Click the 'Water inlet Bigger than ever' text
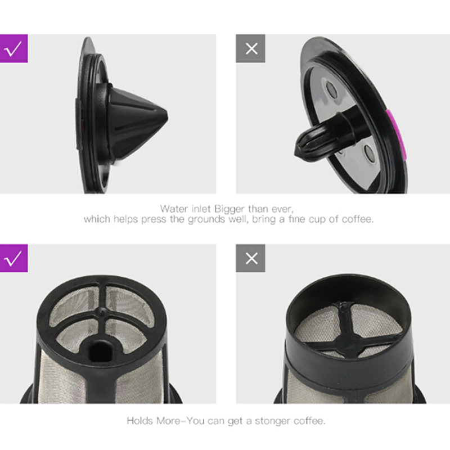This screenshot has width=450, height=450. point(227,209)
